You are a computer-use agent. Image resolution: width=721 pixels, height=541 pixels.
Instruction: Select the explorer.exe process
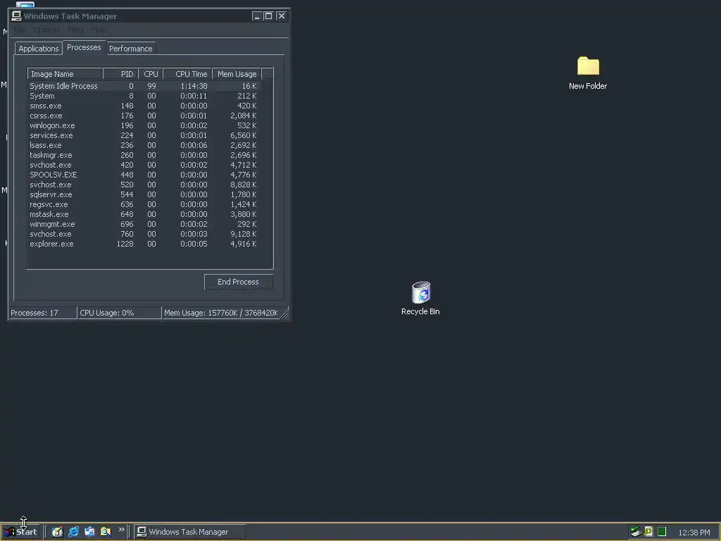coord(144,244)
